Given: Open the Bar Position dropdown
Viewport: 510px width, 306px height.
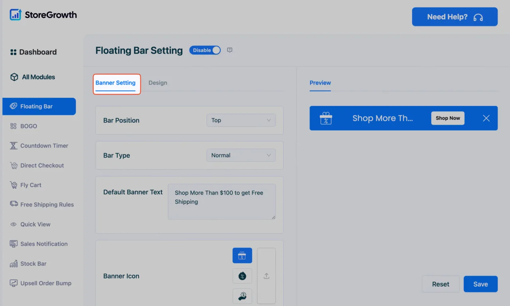Looking at the screenshot, I should click(241, 120).
